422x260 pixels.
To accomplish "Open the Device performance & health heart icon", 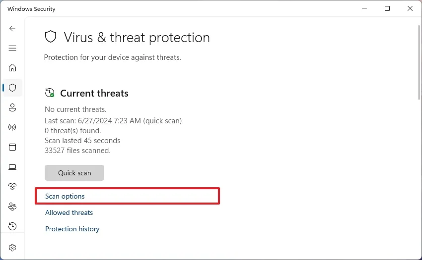I will tap(12, 187).
